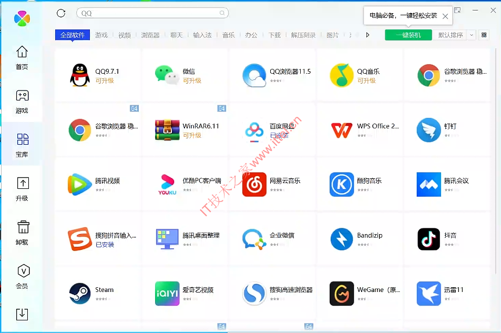Viewport: 501px width, 333px height.
Task: Switch to the 办公 category tab
Action: click(251, 35)
